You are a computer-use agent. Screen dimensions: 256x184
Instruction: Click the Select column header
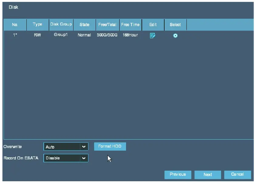point(175,25)
